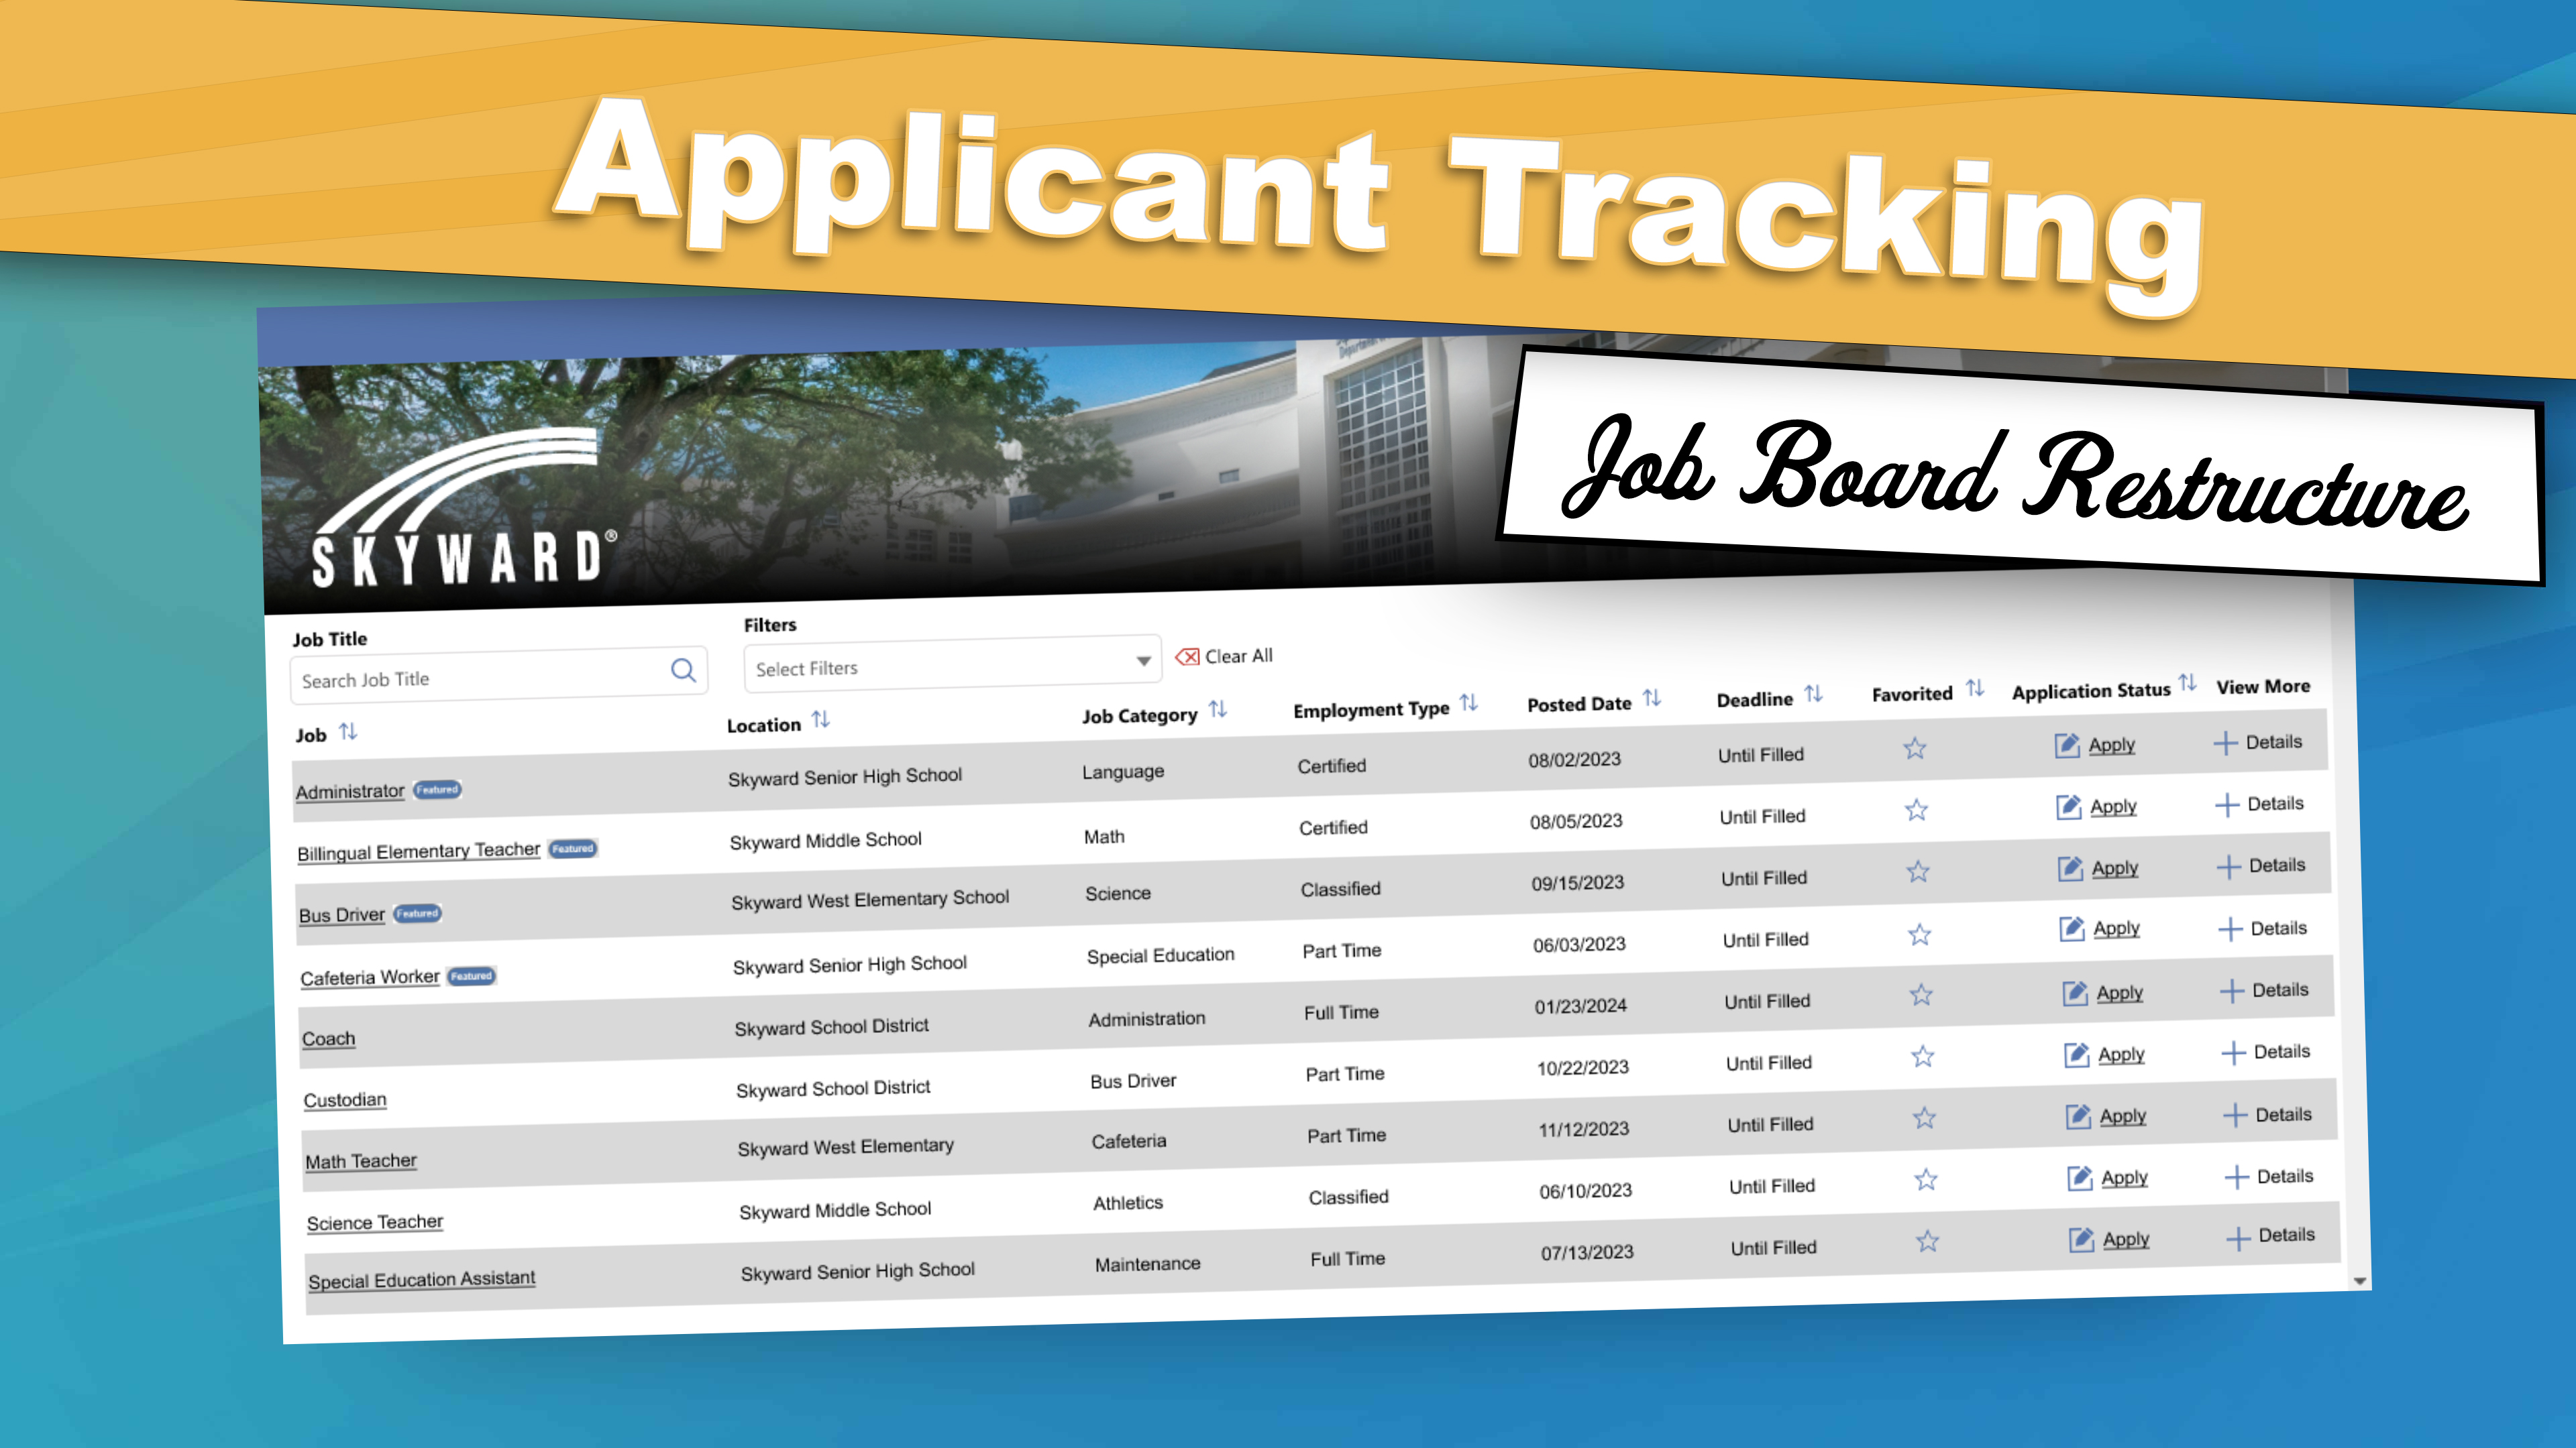Expand Details for the Billingual Elementary Teacher row
2576x1448 pixels.
click(x=2259, y=804)
